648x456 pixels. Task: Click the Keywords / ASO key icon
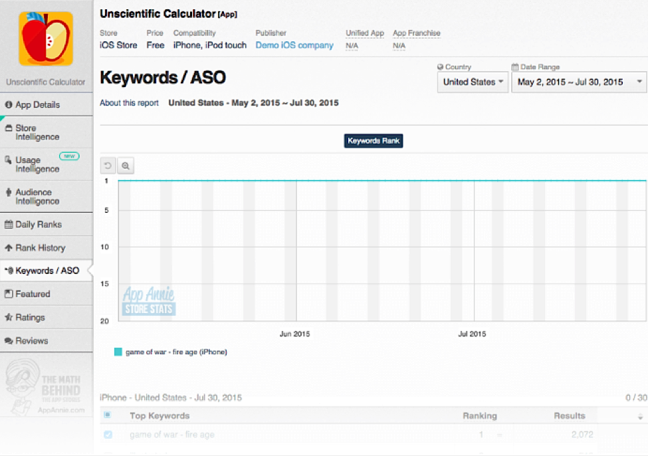[9, 271]
